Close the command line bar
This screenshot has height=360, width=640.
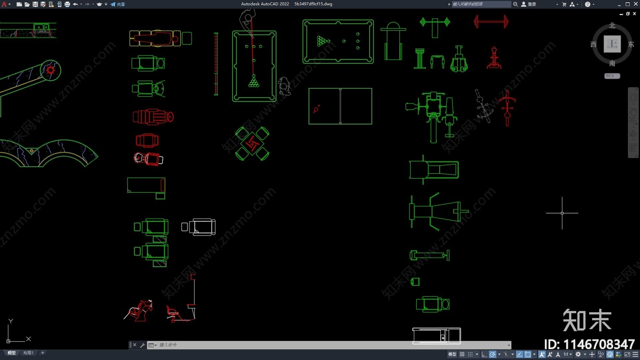(x=135, y=345)
